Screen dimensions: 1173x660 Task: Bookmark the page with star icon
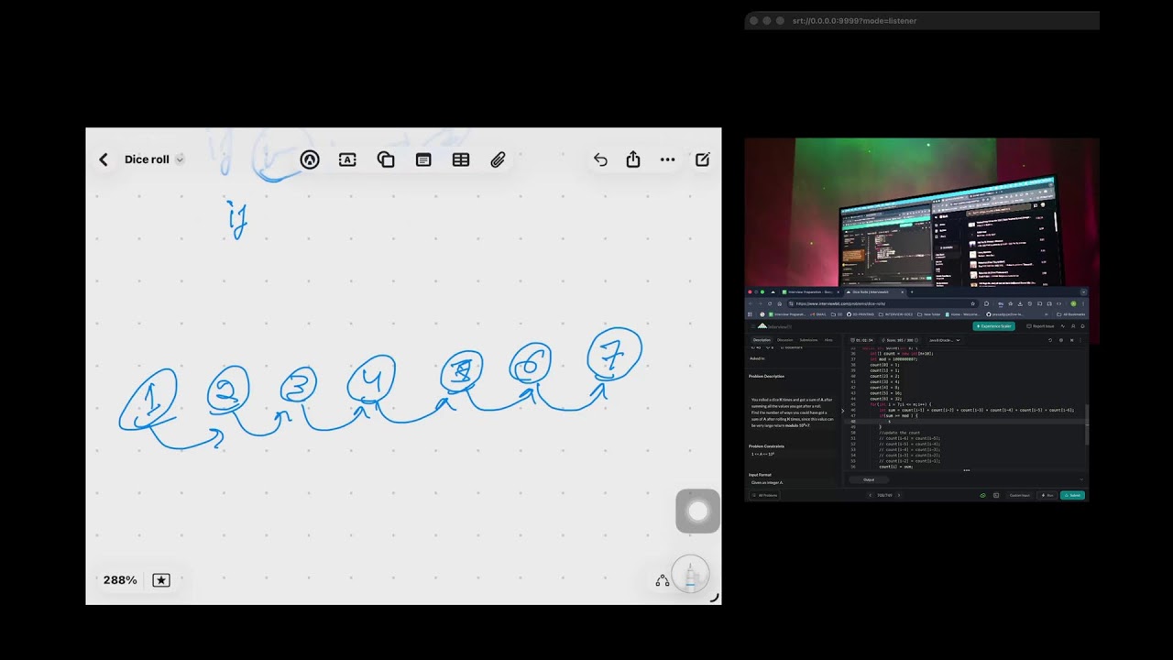point(973,303)
